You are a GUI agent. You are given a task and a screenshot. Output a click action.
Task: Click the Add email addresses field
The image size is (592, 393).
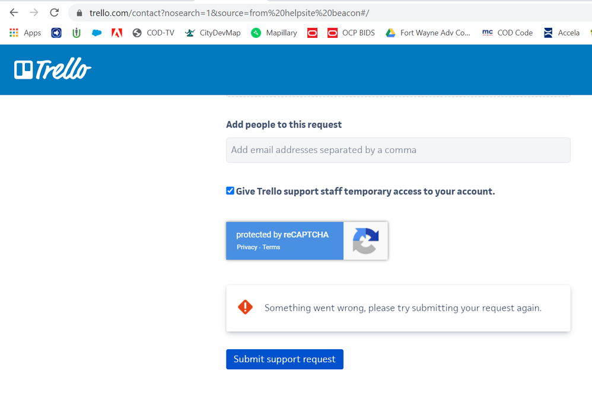pos(398,150)
